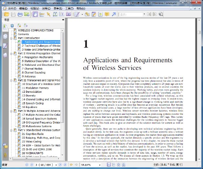The width and height of the screenshot is (203, 169).
Task: Add a comment note bubble
Action: click(x=107, y=14)
